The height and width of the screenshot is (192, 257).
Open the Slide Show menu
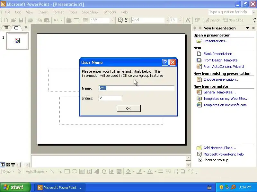click(x=90, y=12)
